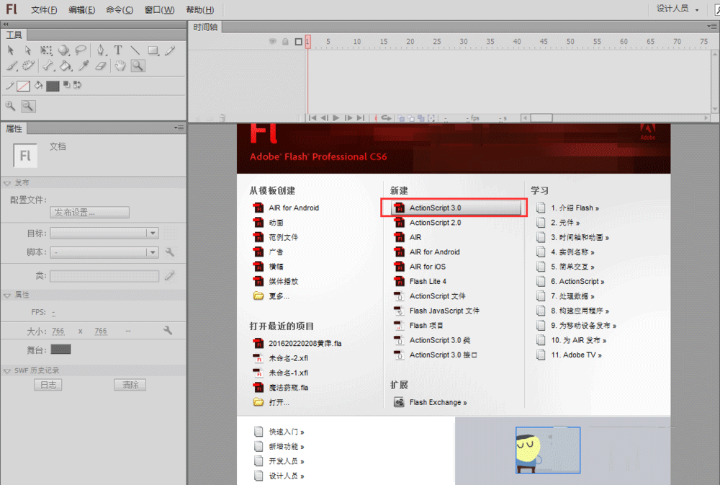Click the Clear button
The width and height of the screenshot is (720, 485).
point(130,385)
